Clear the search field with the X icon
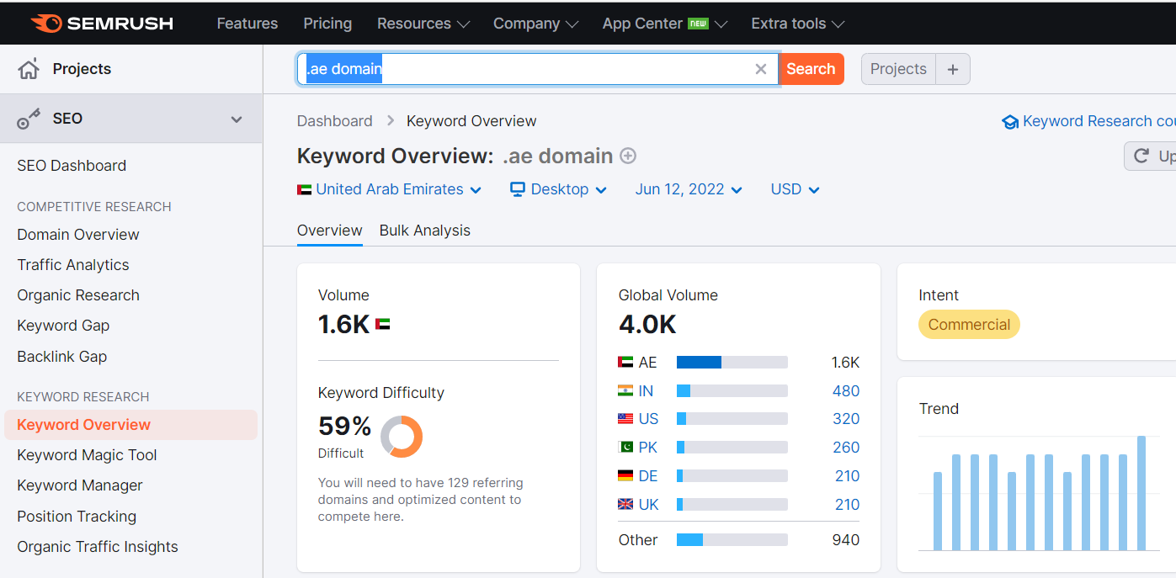Viewport: 1176px width, 578px height. click(x=761, y=69)
